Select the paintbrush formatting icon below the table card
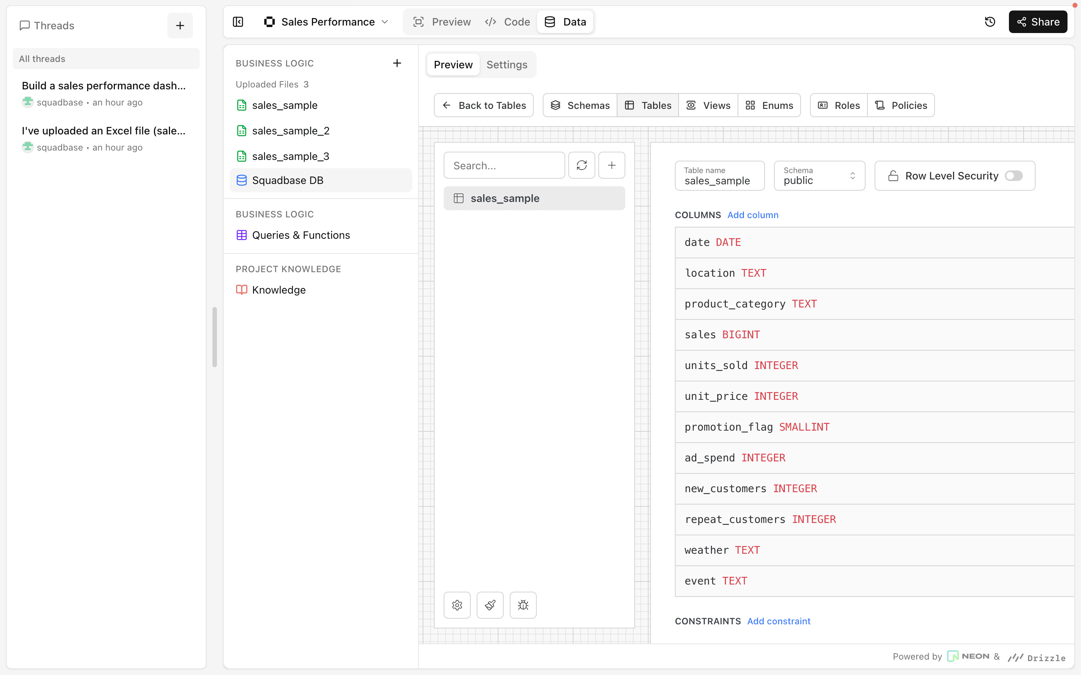 pos(489,605)
